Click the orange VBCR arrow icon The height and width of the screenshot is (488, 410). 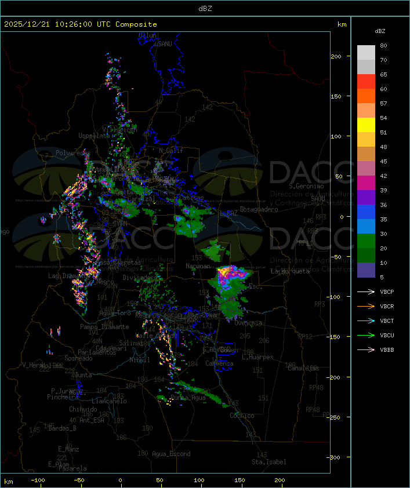click(x=366, y=306)
